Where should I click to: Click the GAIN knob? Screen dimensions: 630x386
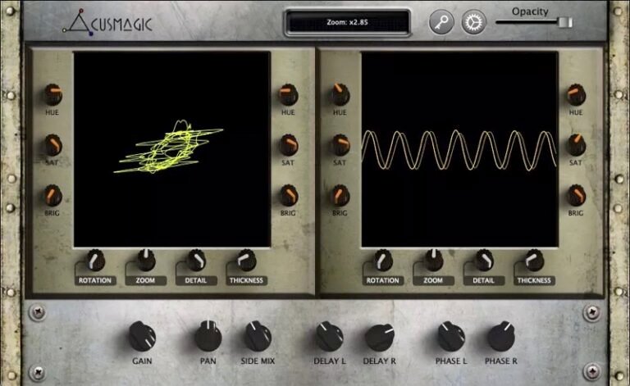click(143, 336)
